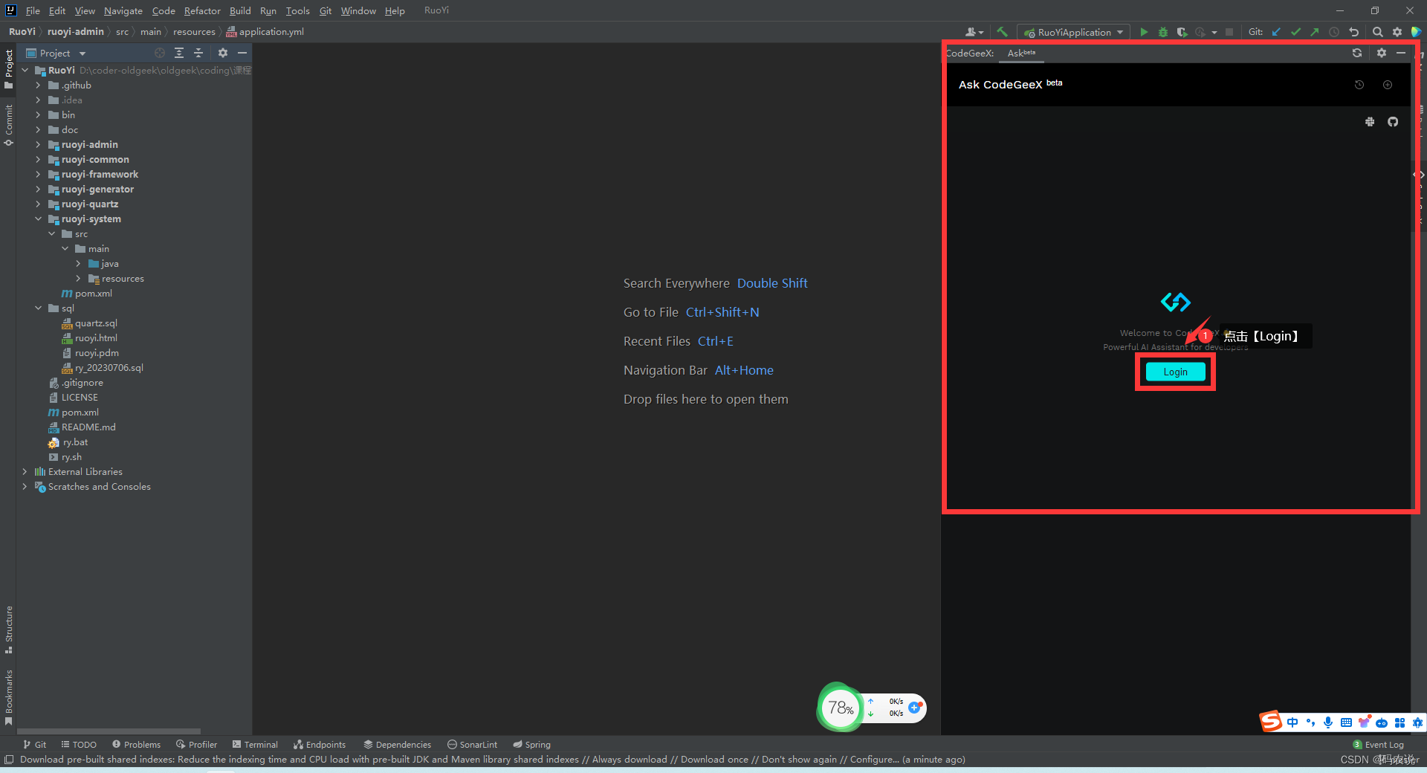Screen dimensions: 1427x773
Task: Start new chat with plus icon
Action: pos(1388,85)
